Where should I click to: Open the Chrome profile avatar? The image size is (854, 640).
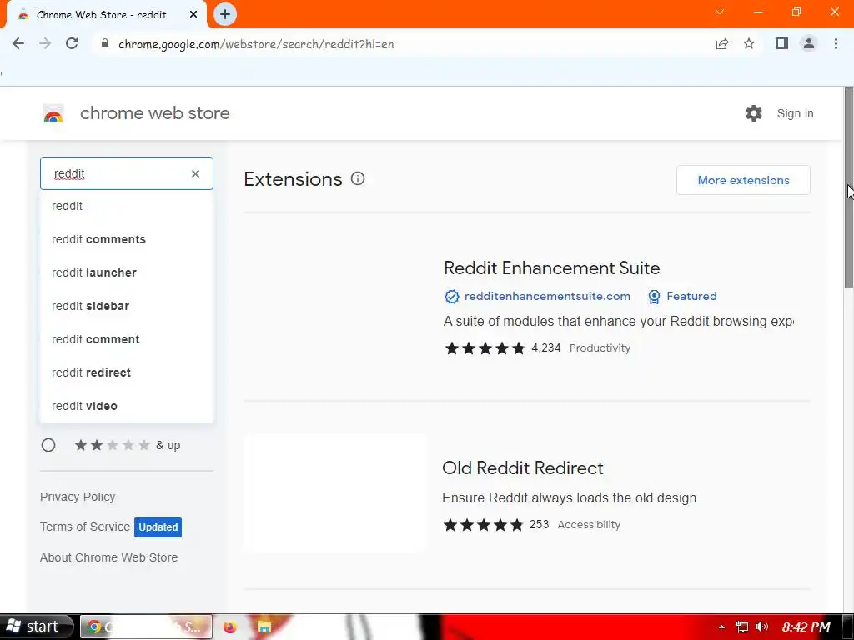point(809,44)
